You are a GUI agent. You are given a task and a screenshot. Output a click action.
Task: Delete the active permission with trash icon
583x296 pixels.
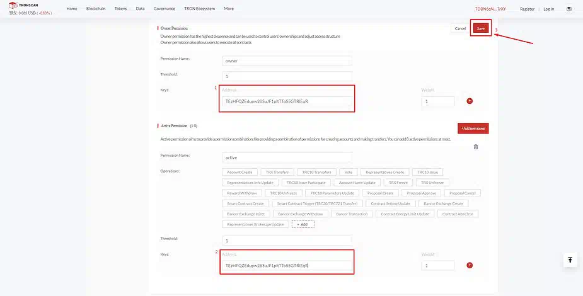[476, 147]
